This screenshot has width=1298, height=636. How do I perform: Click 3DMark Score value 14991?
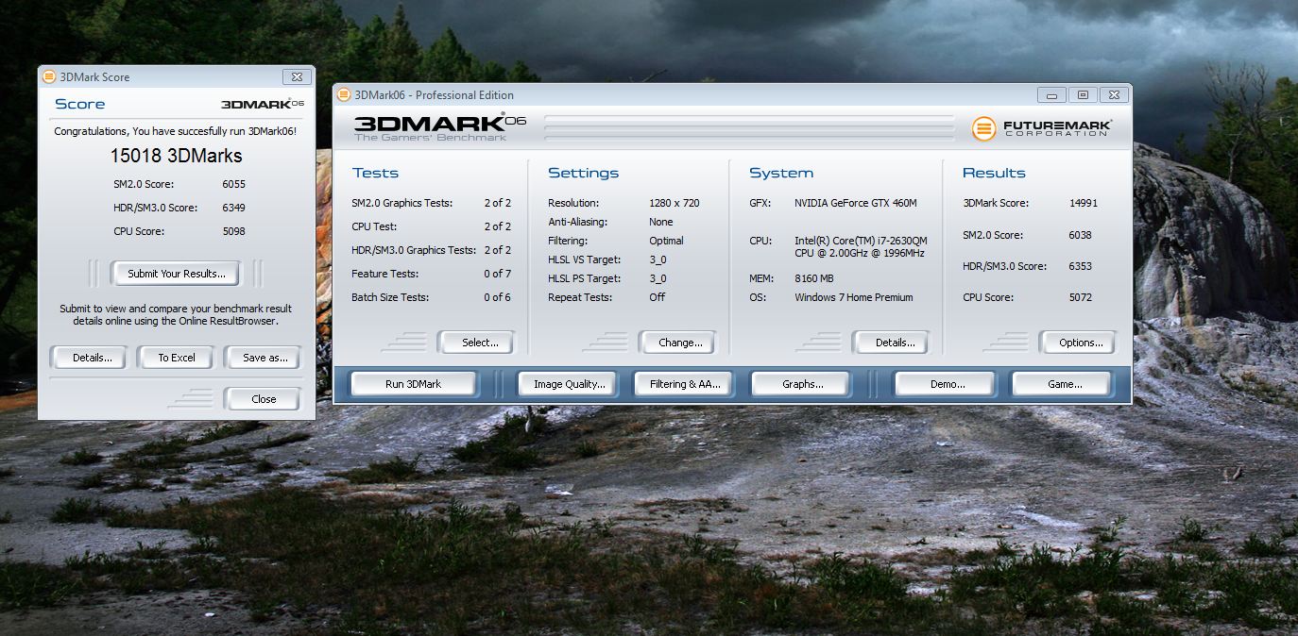[1084, 203]
